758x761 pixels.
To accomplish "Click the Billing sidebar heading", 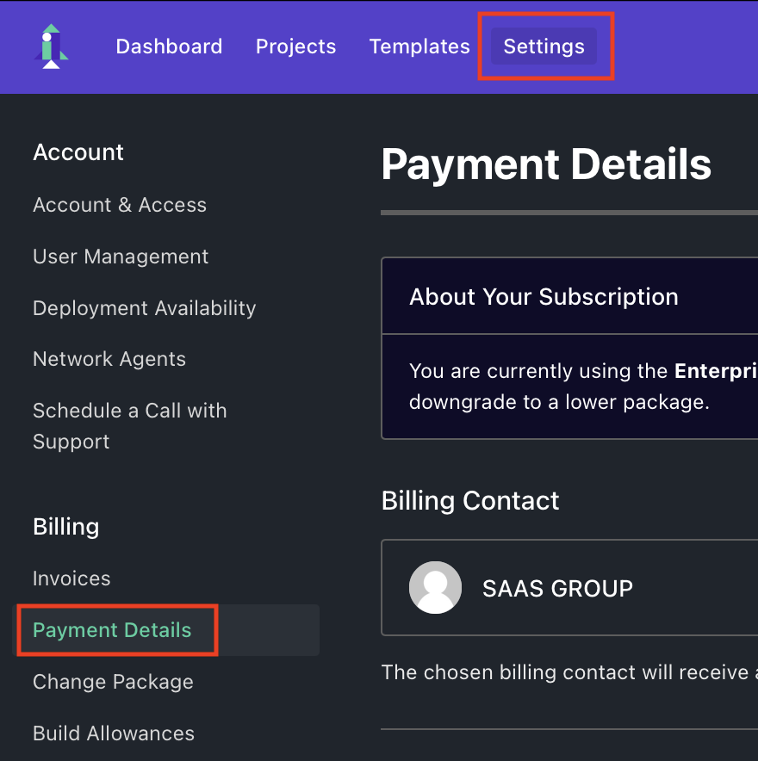I will coord(66,527).
